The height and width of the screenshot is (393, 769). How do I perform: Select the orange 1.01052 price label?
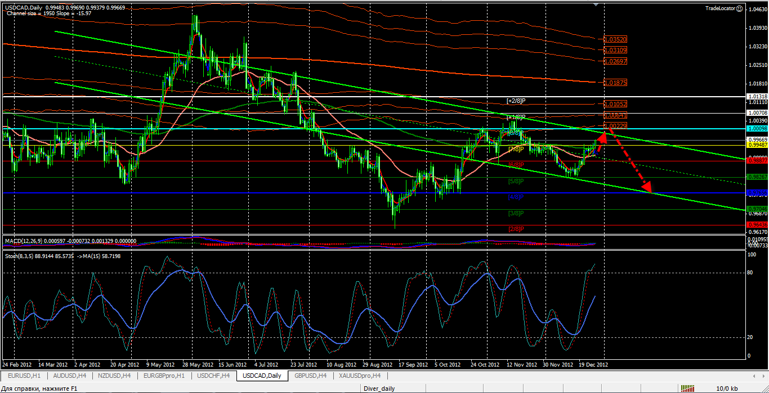[615, 104]
